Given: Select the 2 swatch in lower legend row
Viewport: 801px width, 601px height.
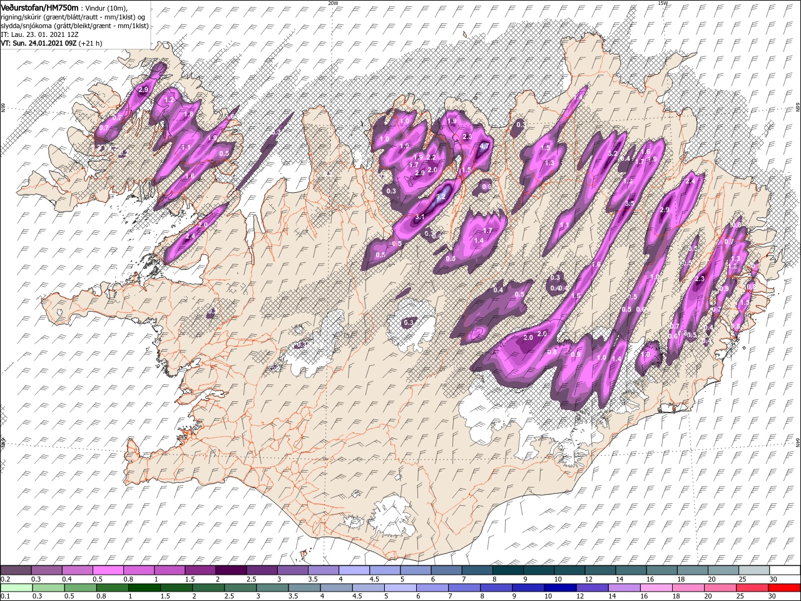Looking at the screenshot, I should point(208,588).
